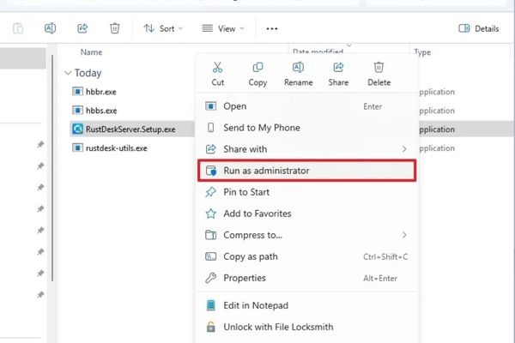Viewport: 515px width, 343px height.
Task: Select the hbbr.exe file
Action: 100,92
